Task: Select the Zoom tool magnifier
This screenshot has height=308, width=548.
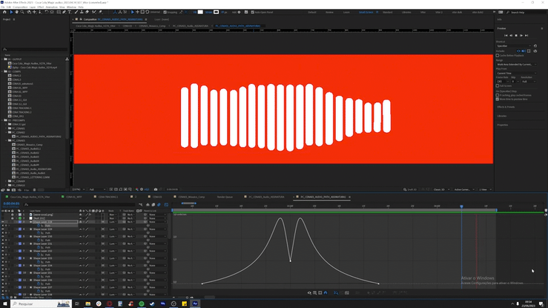Action: coord(22,12)
